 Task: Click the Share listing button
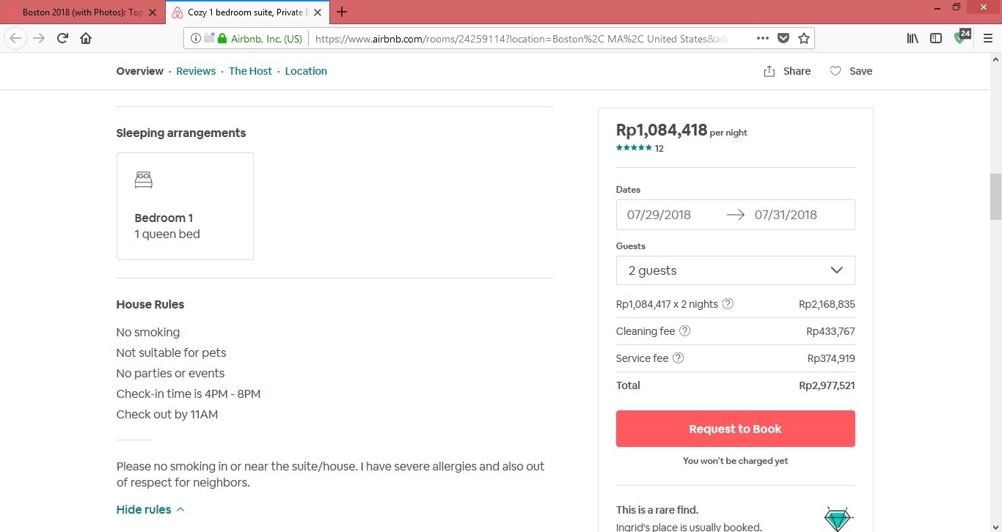point(787,71)
